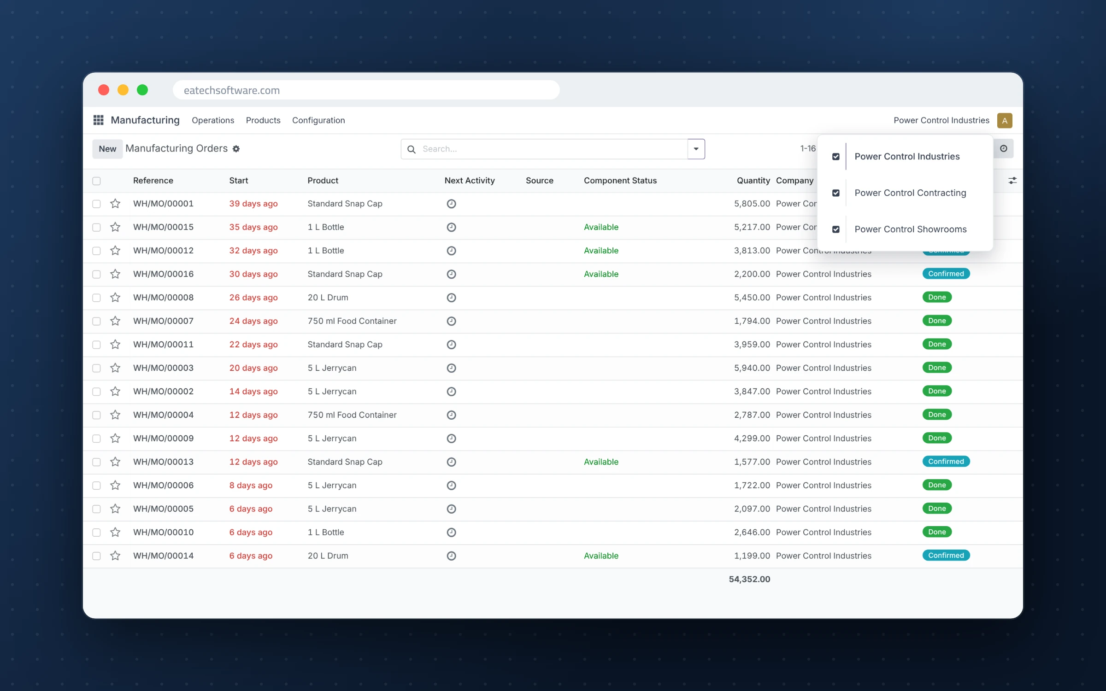Viewport: 1106px width, 691px height.
Task: Star the WH/MO/00001 order
Action: 115,204
